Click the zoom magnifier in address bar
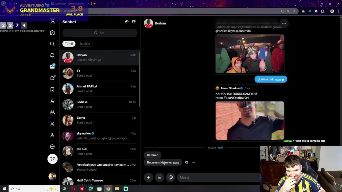This screenshot has width=342, height=192. (x=289, y=11)
